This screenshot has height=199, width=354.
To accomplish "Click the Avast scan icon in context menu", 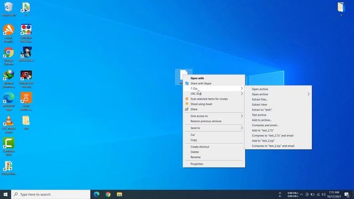I will pos(187,99).
